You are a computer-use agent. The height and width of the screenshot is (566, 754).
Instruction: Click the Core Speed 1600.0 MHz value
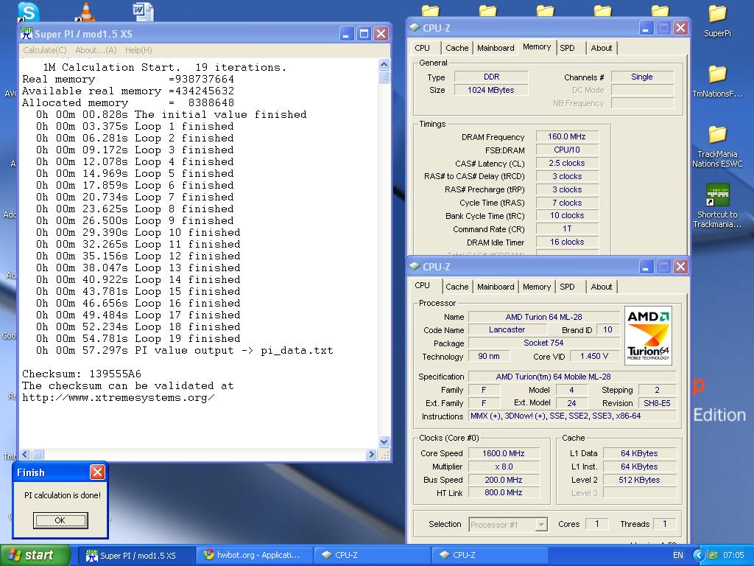(504, 453)
